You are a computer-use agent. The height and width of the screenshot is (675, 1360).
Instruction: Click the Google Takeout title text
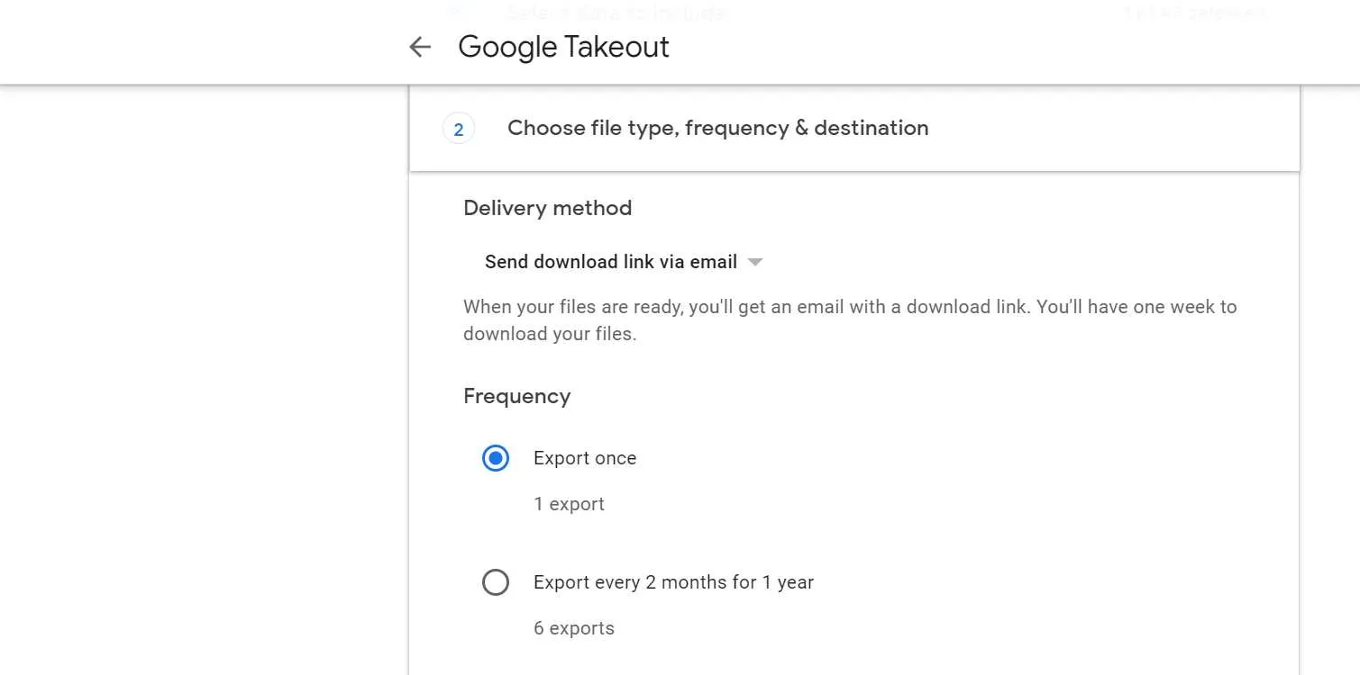tap(563, 47)
